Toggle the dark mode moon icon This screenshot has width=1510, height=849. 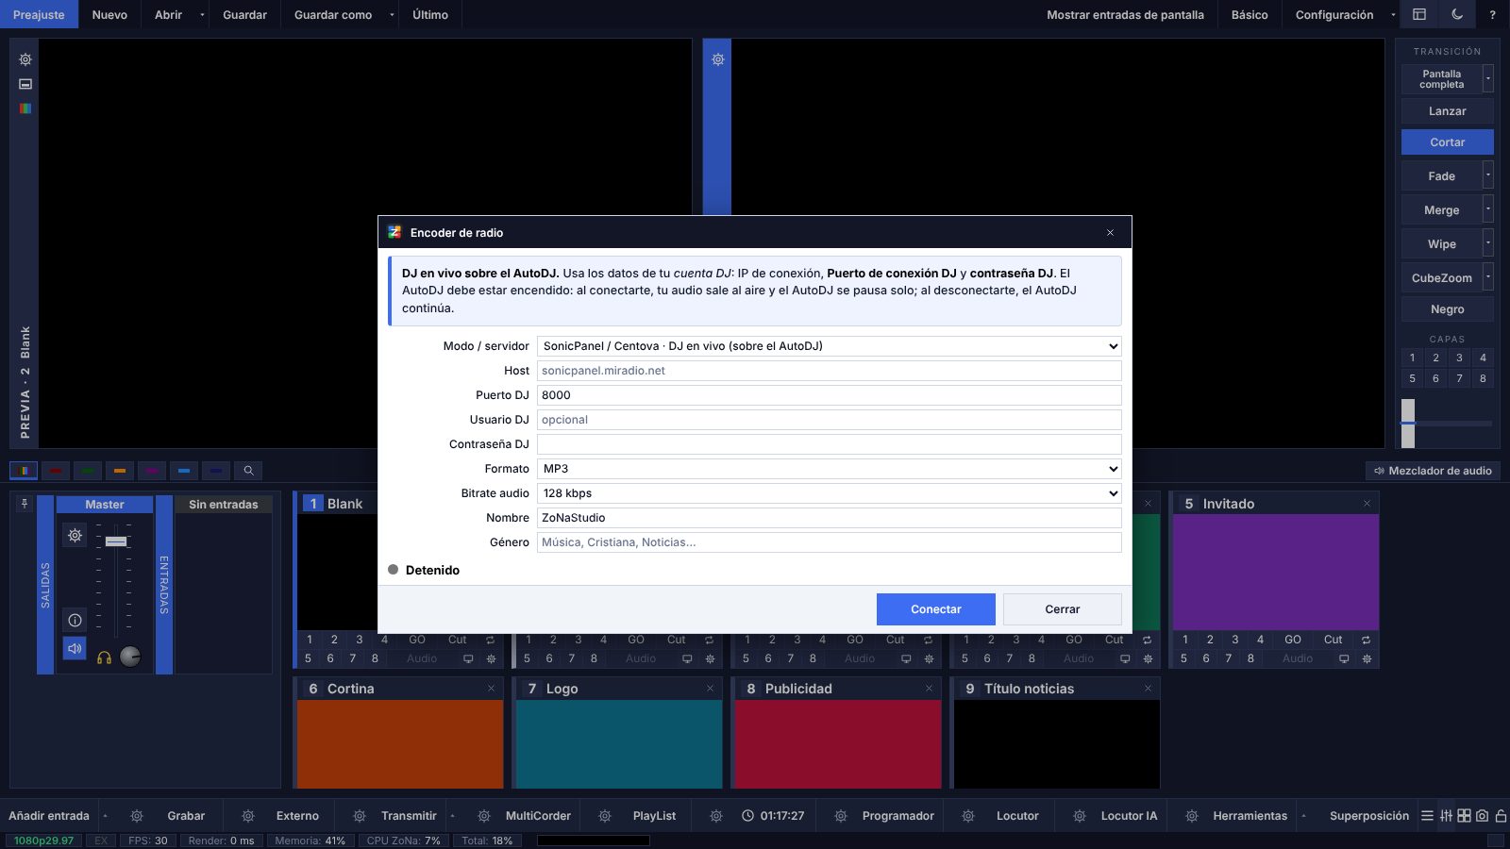pyautogui.click(x=1457, y=14)
